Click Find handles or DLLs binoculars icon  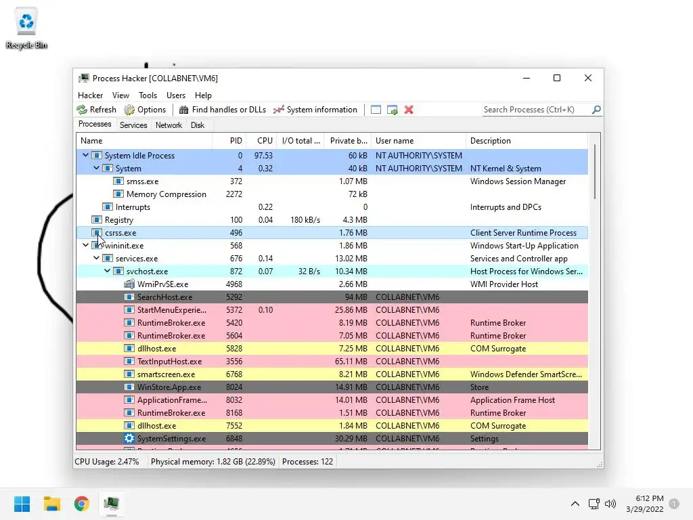184,110
